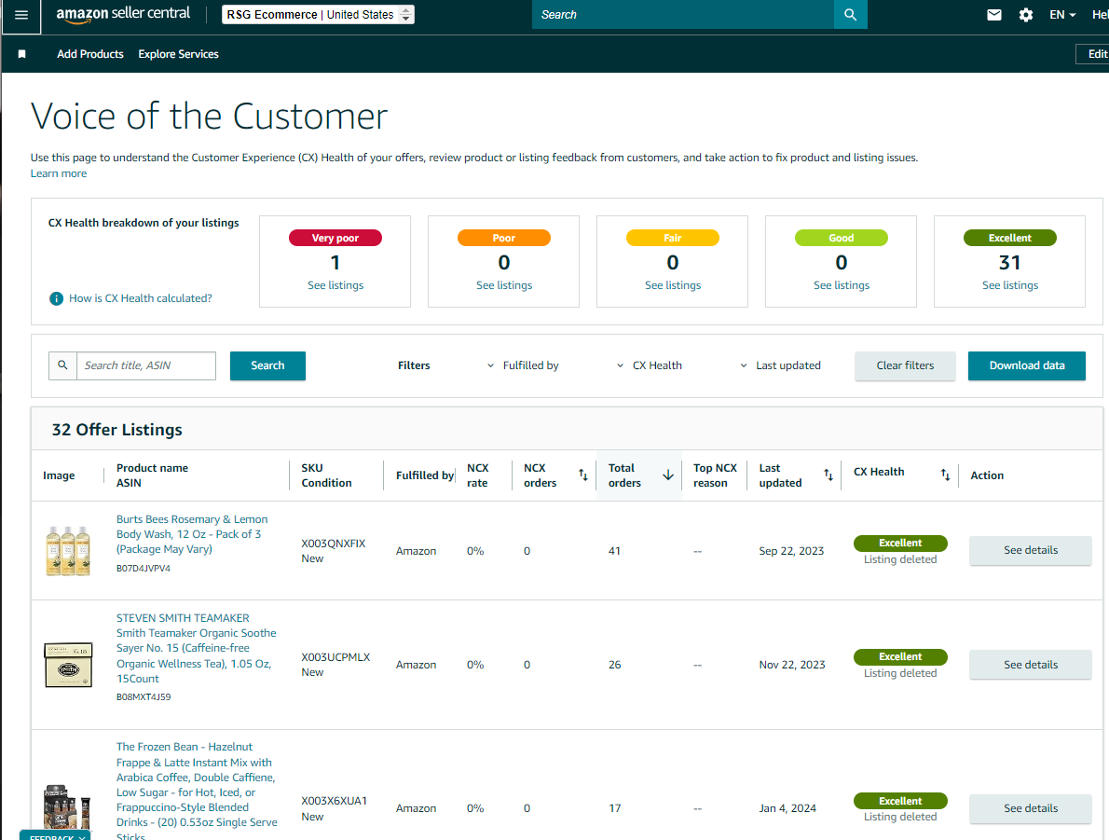Sort by CX Health arrows
The height and width of the screenshot is (840, 1109).
945,475
